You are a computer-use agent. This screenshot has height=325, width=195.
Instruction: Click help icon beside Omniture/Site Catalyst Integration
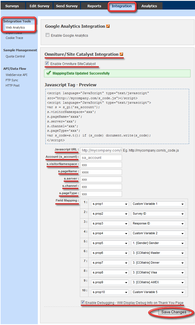point(121,54)
